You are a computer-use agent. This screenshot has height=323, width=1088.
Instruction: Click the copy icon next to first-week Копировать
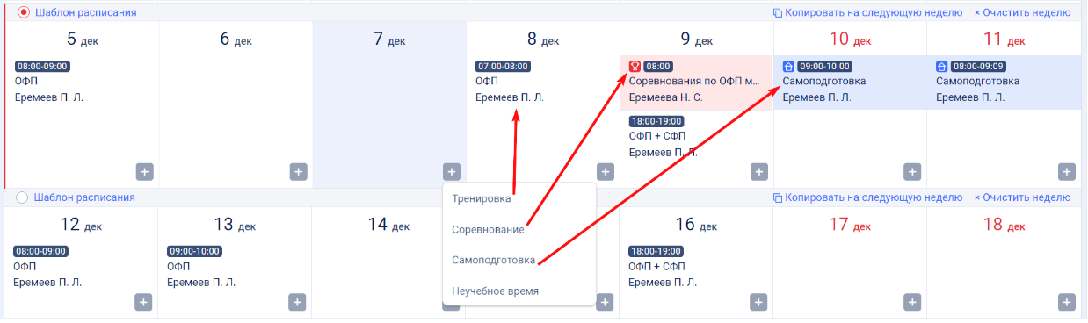point(777,13)
